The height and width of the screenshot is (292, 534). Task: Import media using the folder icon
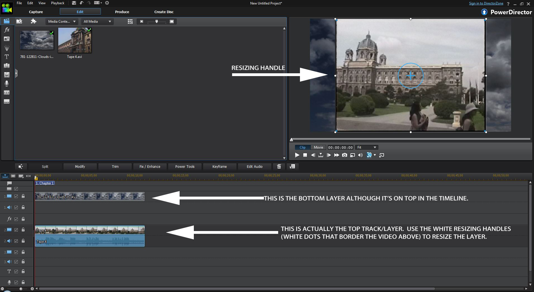tap(19, 22)
